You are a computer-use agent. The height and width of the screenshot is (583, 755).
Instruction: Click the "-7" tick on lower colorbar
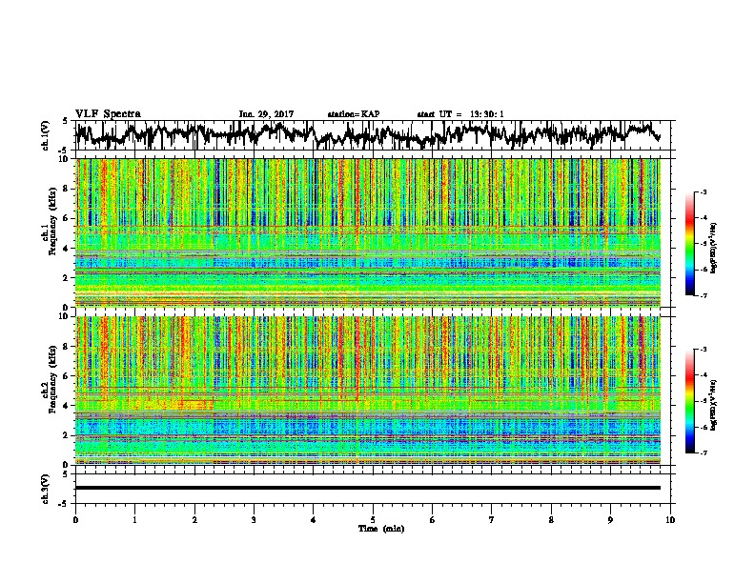tap(704, 452)
